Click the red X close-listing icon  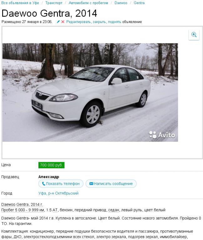(63, 22)
